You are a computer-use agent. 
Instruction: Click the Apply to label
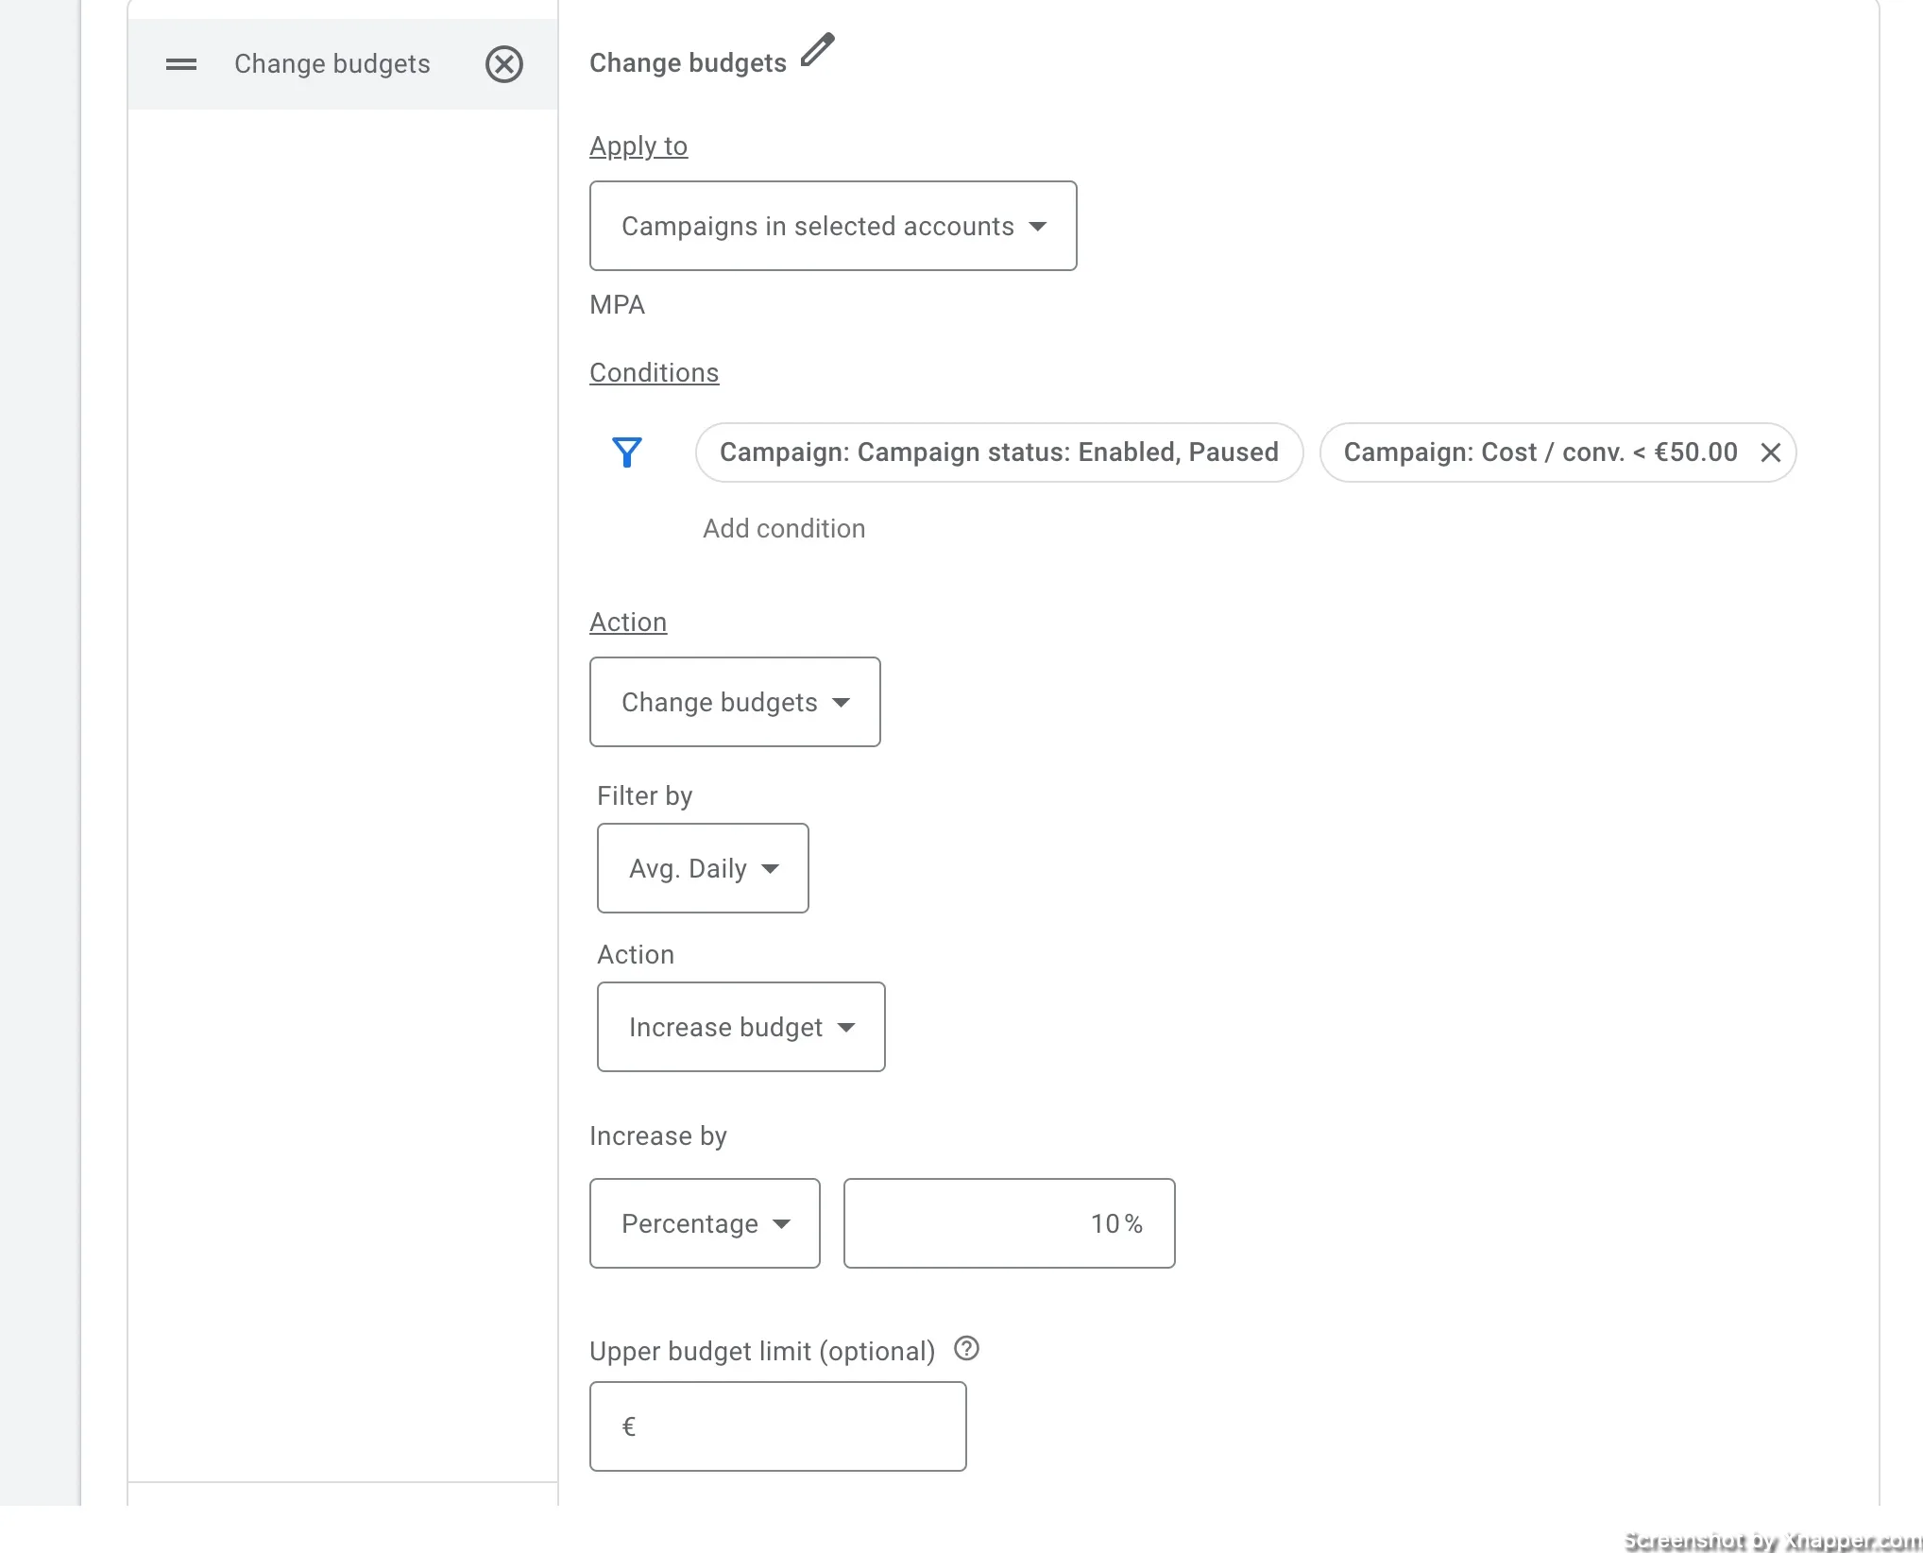coord(638,146)
